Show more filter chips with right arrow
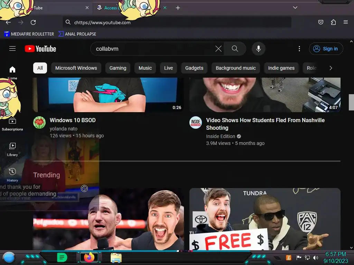 (x=331, y=68)
